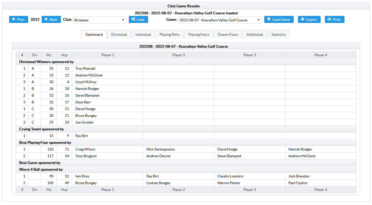Select the Dashboard tab
The width and height of the screenshot is (372, 205).
(94, 35)
